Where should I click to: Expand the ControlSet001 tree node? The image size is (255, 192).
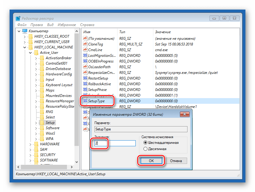click(x=36, y=63)
